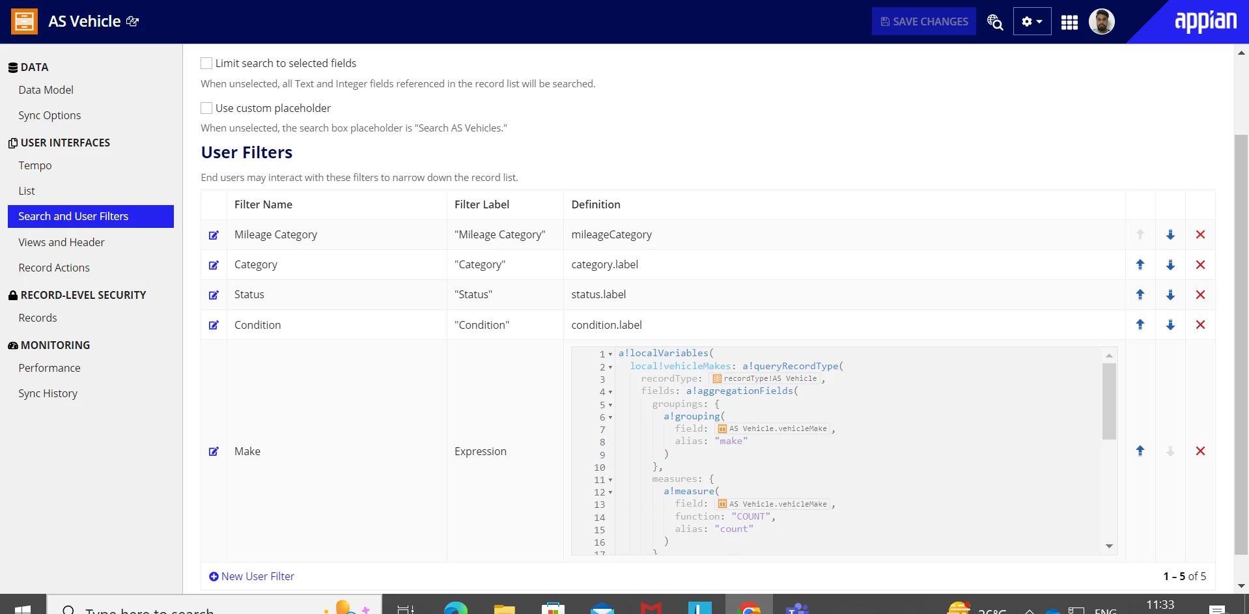Enable Limit search to selected fields
This screenshot has height=614, width=1249.
[x=206, y=63]
